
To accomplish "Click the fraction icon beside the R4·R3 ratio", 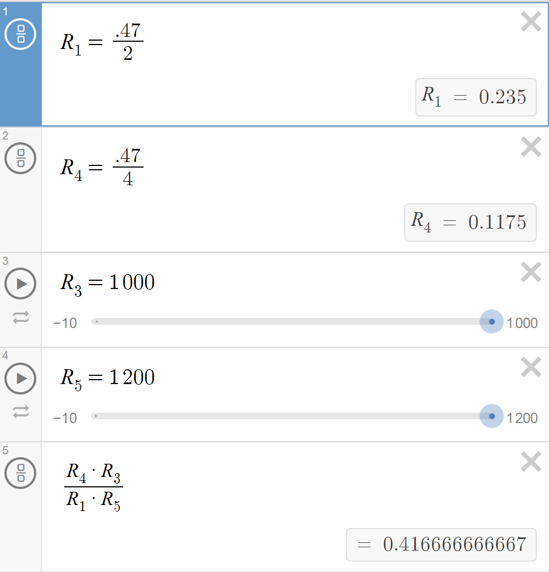I will [20, 473].
